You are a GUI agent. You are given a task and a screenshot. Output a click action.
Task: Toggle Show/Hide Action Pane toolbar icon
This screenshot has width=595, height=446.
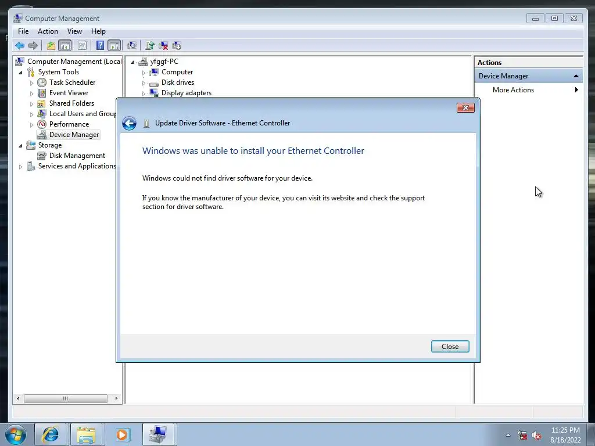click(114, 46)
